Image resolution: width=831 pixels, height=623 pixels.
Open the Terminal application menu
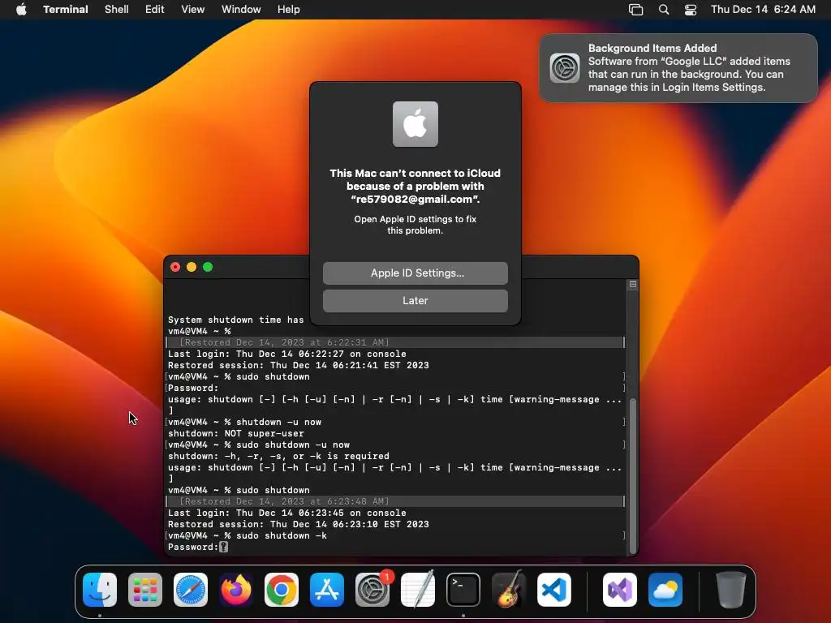point(66,10)
